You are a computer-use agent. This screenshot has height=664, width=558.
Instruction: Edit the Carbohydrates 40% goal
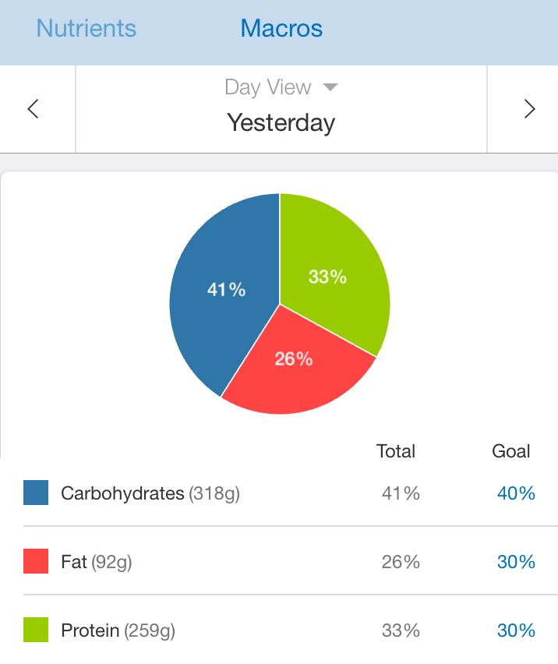[x=516, y=493]
